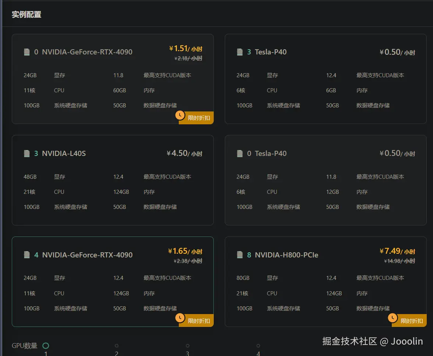This screenshot has height=356, width=433.
Task: Click the GPU chip icon beside 8 NVIDIA-H800-PCIe
Action: tap(240, 255)
